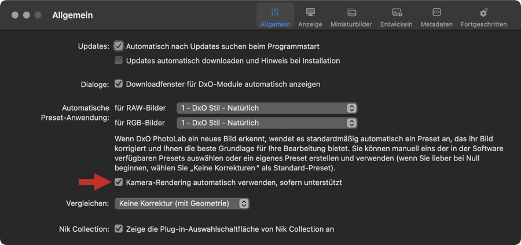Select the Allgemein tab label

pyautogui.click(x=275, y=24)
